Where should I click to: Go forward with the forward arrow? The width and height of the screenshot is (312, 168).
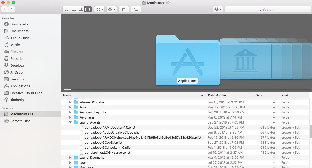pos(12,9)
